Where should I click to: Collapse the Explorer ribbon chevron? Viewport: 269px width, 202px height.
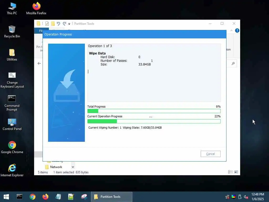point(231,31)
